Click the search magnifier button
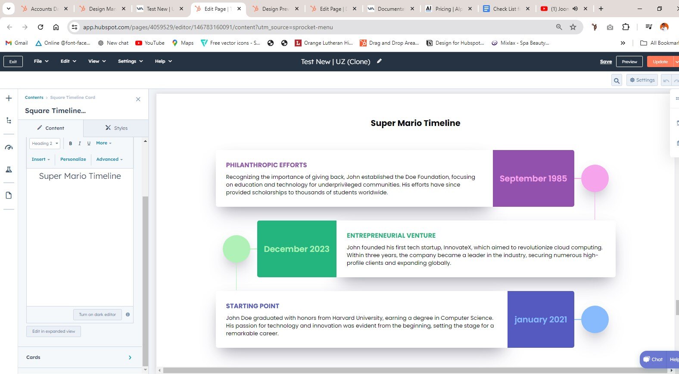 [617, 80]
